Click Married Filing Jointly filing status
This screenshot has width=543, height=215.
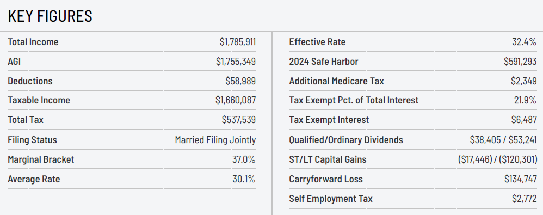pyautogui.click(x=215, y=140)
